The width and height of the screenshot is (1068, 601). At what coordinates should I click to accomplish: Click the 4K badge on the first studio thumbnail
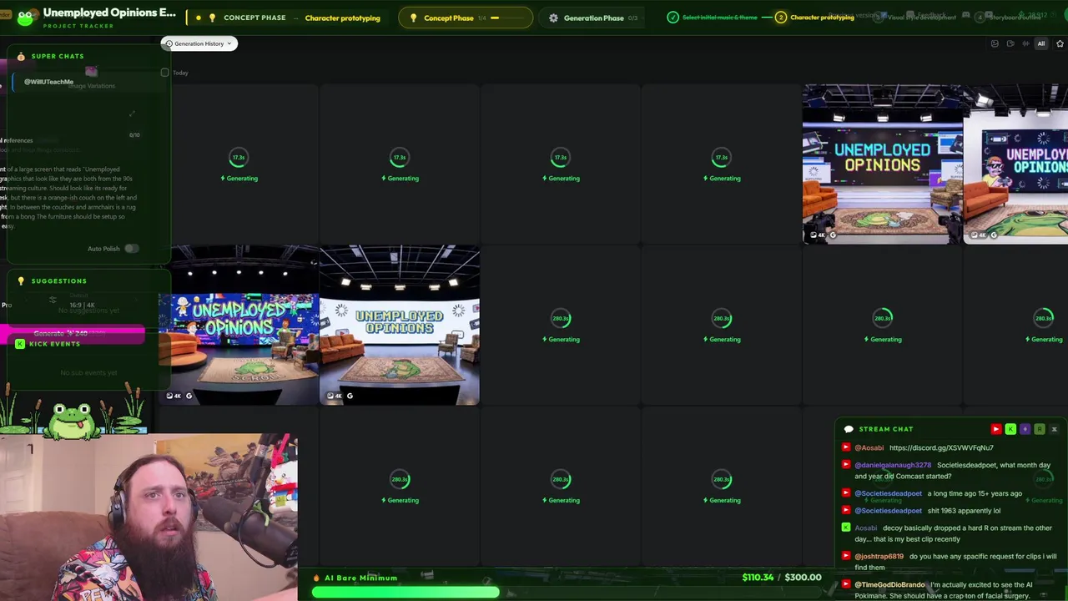pyautogui.click(x=819, y=235)
